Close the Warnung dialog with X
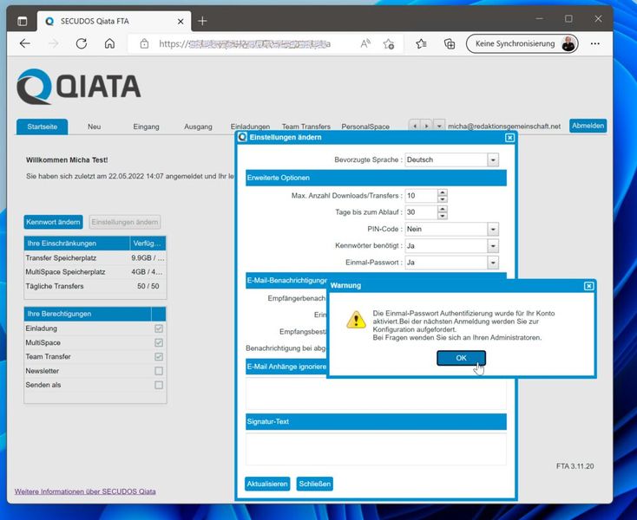The image size is (637, 520). pos(588,286)
